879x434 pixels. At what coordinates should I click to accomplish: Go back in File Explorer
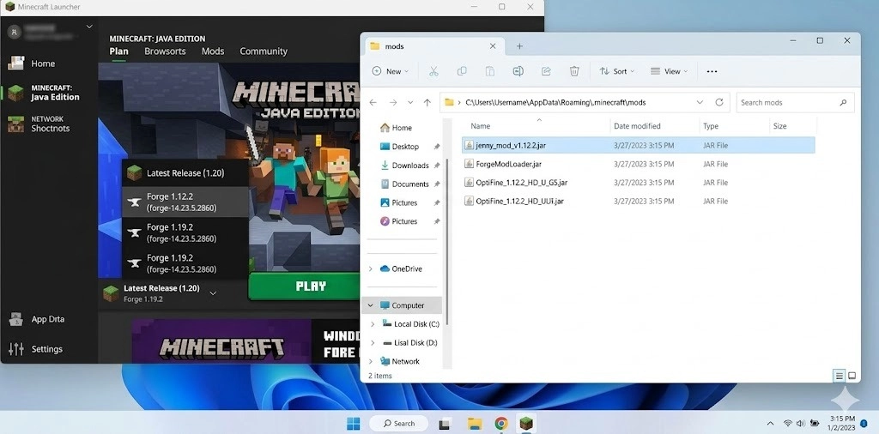pyautogui.click(x=373, y=102)
